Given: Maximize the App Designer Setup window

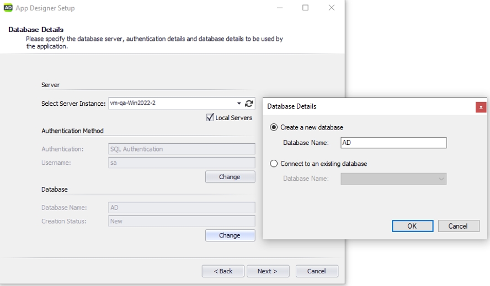Looking at the screenshot, I should click(x=305, y=8).
